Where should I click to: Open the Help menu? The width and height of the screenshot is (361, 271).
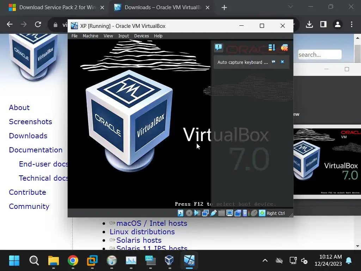pyautogui.click(x=158, y=36)
